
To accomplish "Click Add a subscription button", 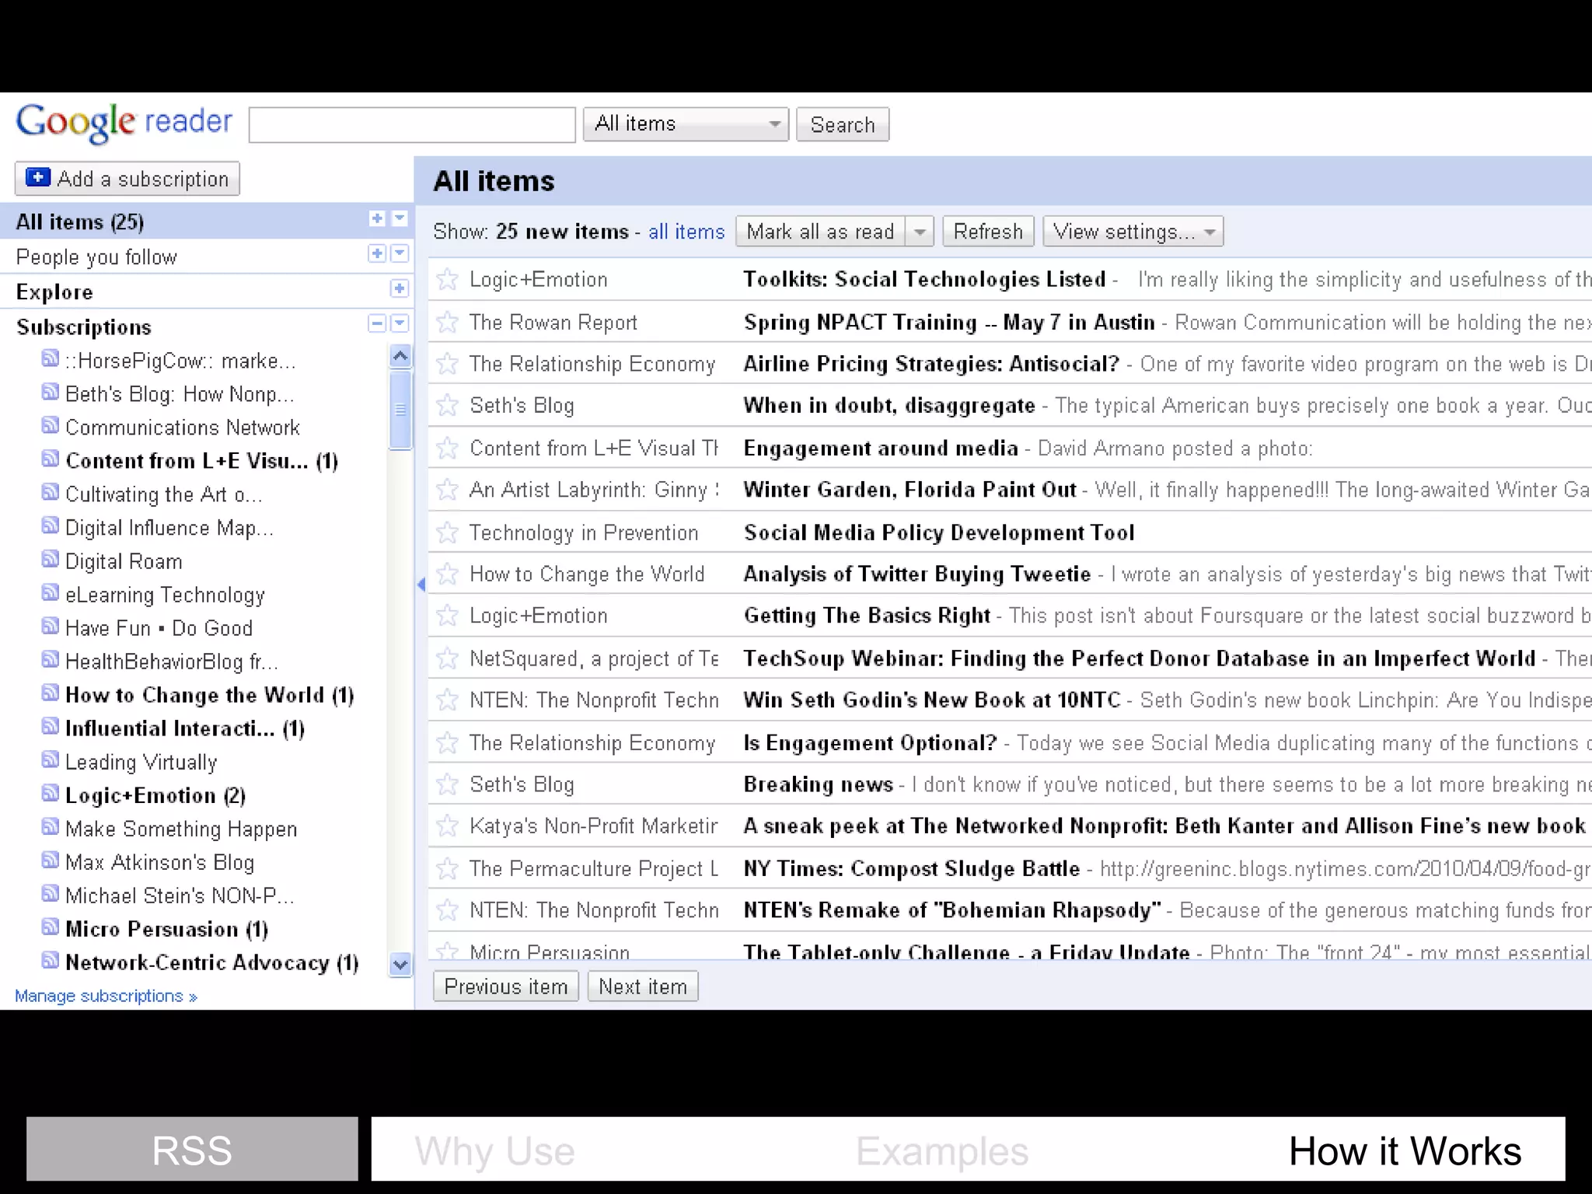I will (127, 179).
